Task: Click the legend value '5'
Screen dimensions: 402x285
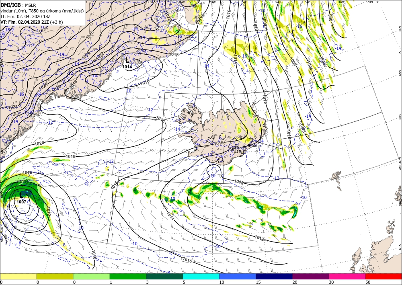Action: click(x=184, y=282)
